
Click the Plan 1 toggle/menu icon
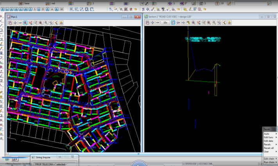pyautogui.click(x=10, y=23)
